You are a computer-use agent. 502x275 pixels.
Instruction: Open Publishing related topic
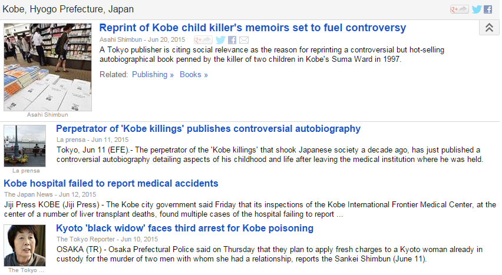coord(153,75)
